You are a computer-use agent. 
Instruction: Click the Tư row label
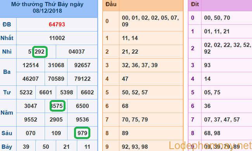click(7, 92)
